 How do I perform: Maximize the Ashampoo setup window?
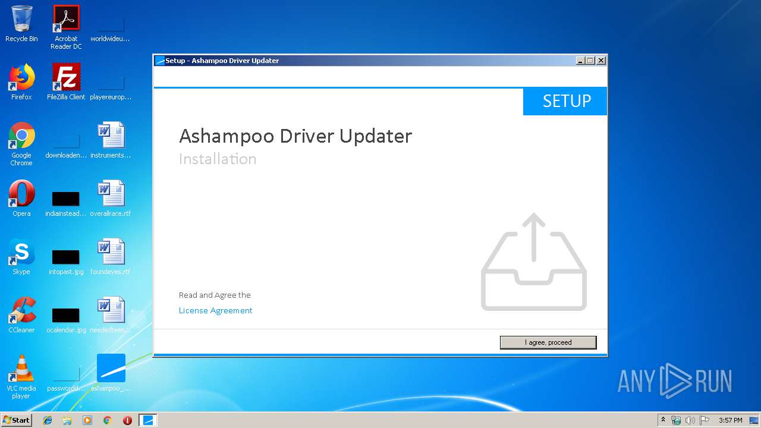pyautogui.click(x=590, y=61)
